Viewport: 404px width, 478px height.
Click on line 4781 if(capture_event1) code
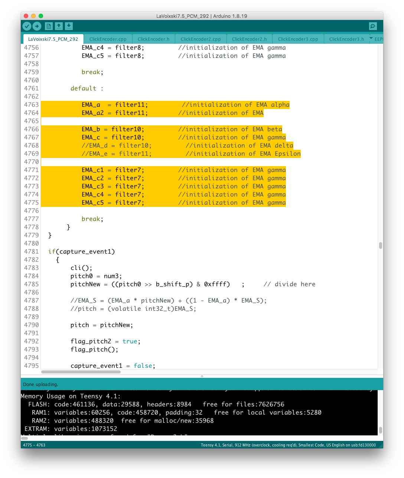click(82, 251)
